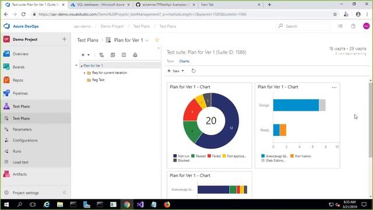The height and width of the screenshot is (210, 373).
Task: Click the Failed legend swatch
Action: 209,156
